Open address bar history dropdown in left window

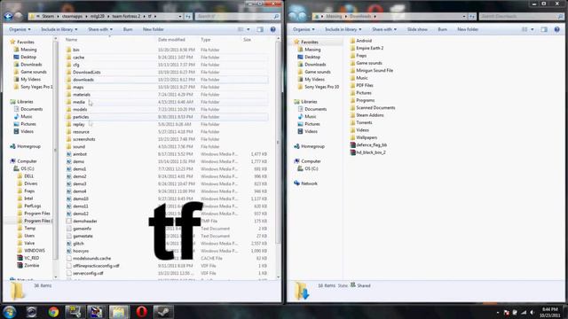coord(180,16)
